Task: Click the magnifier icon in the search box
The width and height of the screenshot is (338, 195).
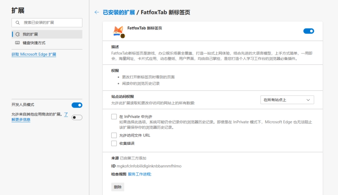Action: pos(18,22)
